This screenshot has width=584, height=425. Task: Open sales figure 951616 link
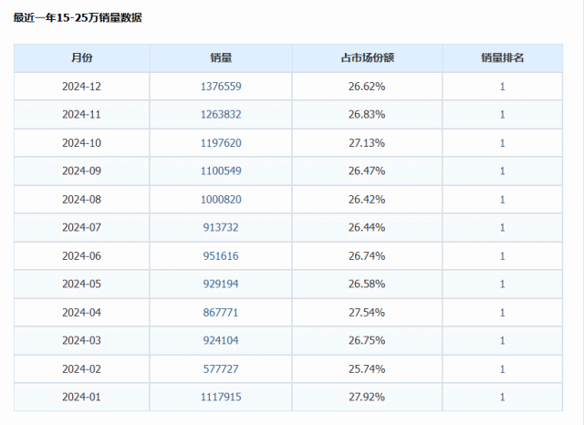pyautogui.click(x=221, y=256)
